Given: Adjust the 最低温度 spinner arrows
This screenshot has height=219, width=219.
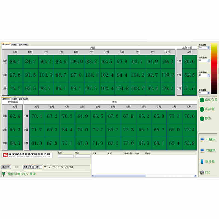Looking at the screenshot, I should coord(208,93).
